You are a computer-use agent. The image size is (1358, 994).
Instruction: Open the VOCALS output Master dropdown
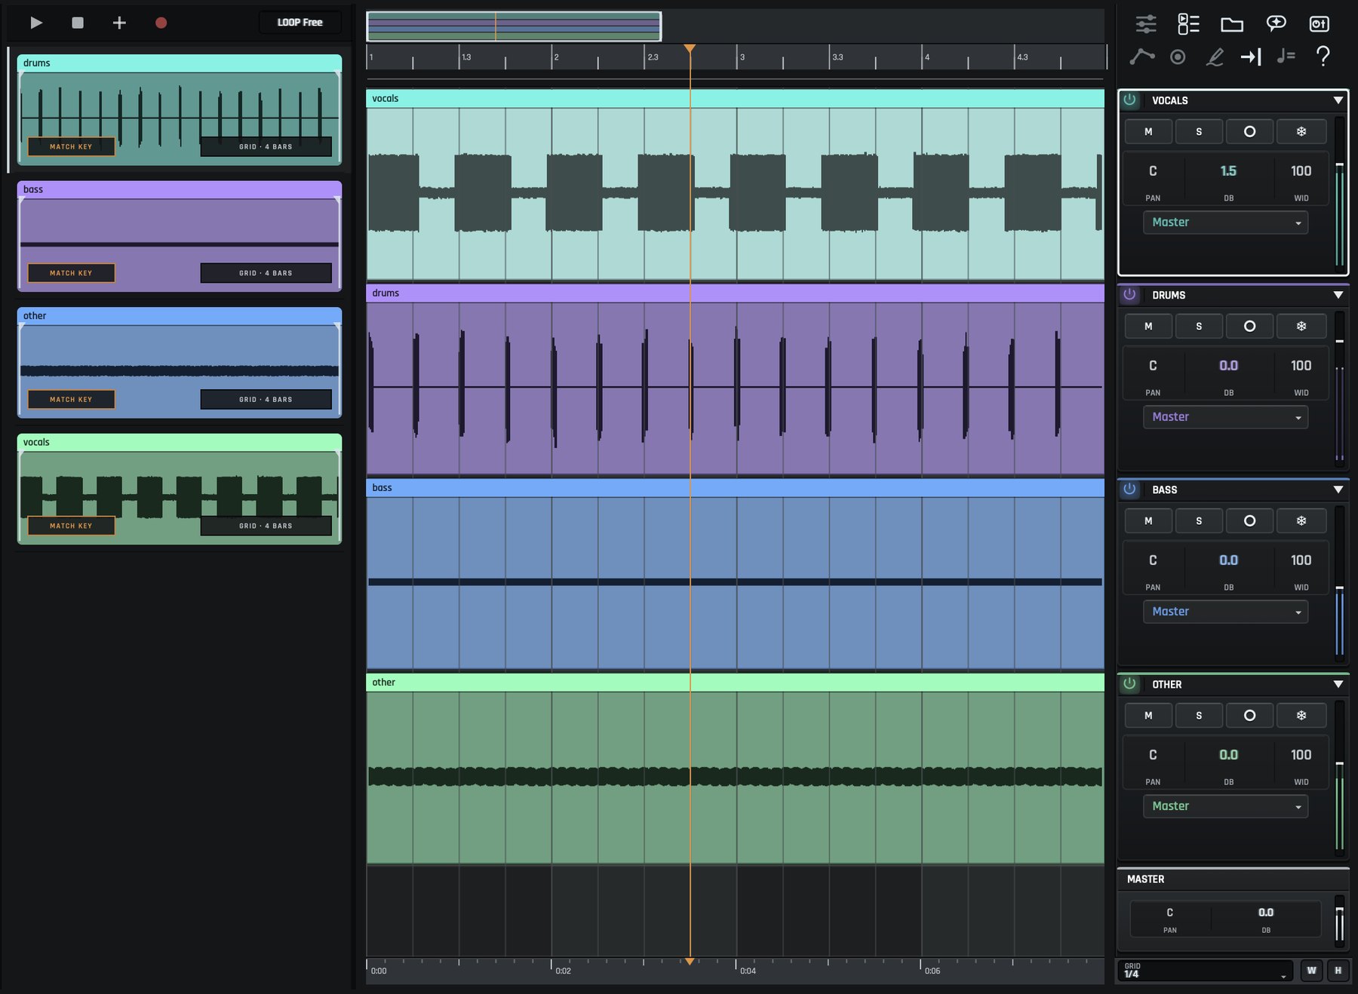point(1225,222)
